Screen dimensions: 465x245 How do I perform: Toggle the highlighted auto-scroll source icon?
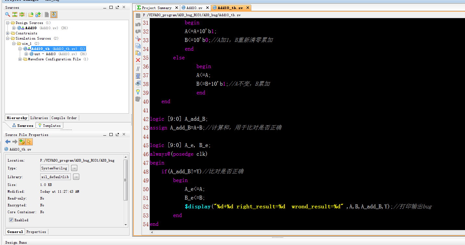(54, 15)
